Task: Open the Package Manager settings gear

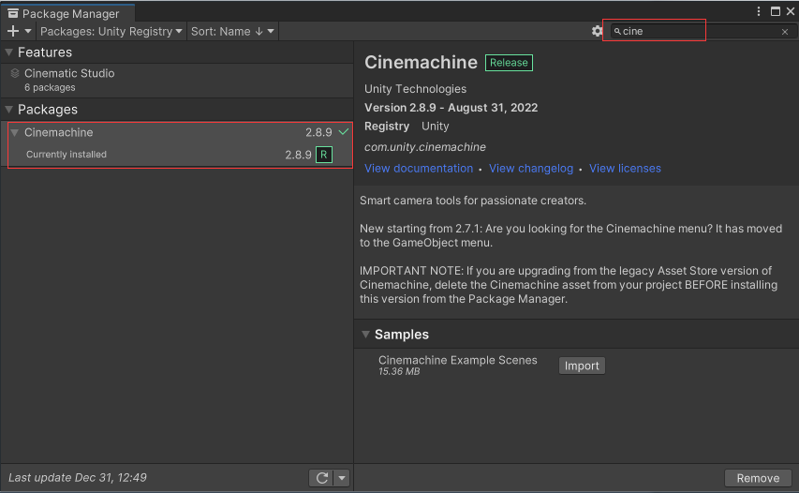Action: coord(597,31)
